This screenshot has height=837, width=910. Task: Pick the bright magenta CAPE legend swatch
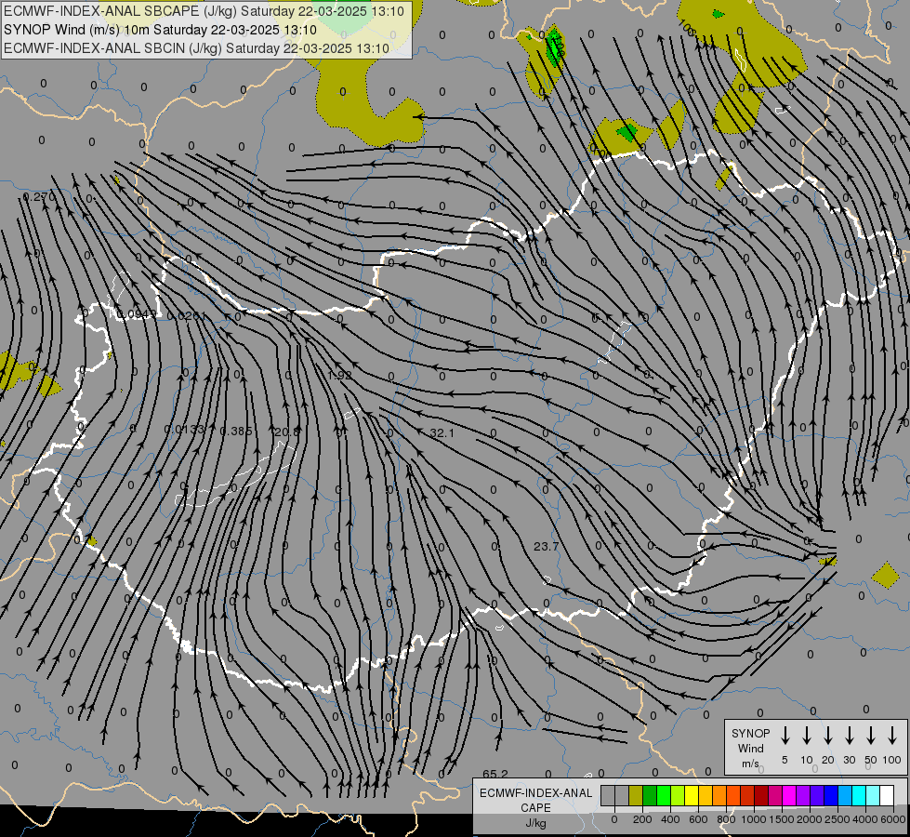point(790,795)
